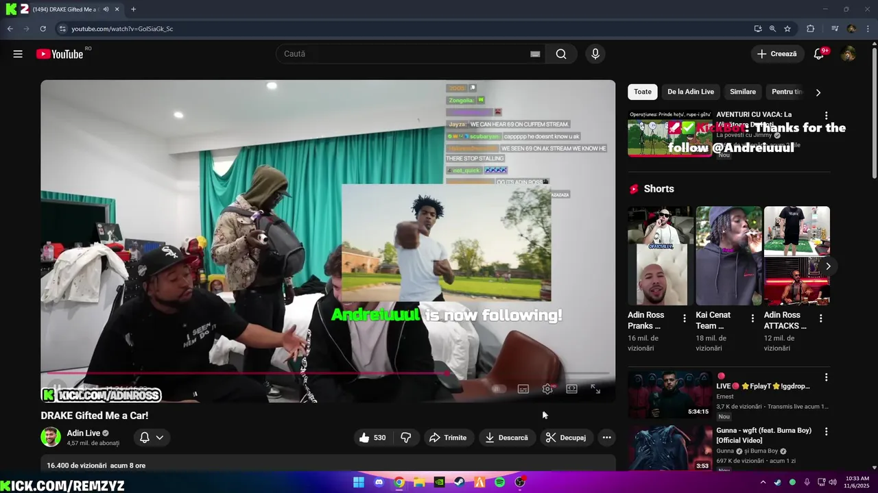Image resolution: width=878 pixels, height=493 pixels.
Task: Open Discord from the taskbar
Action: (379, 482)
